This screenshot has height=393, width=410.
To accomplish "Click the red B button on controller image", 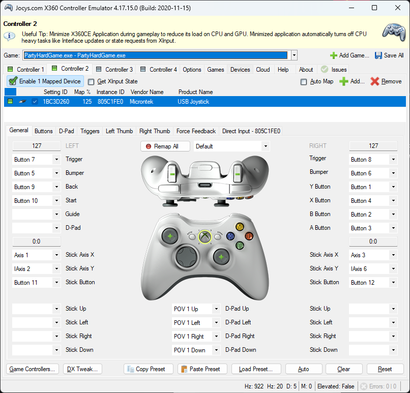I will [x=249, y=236].
